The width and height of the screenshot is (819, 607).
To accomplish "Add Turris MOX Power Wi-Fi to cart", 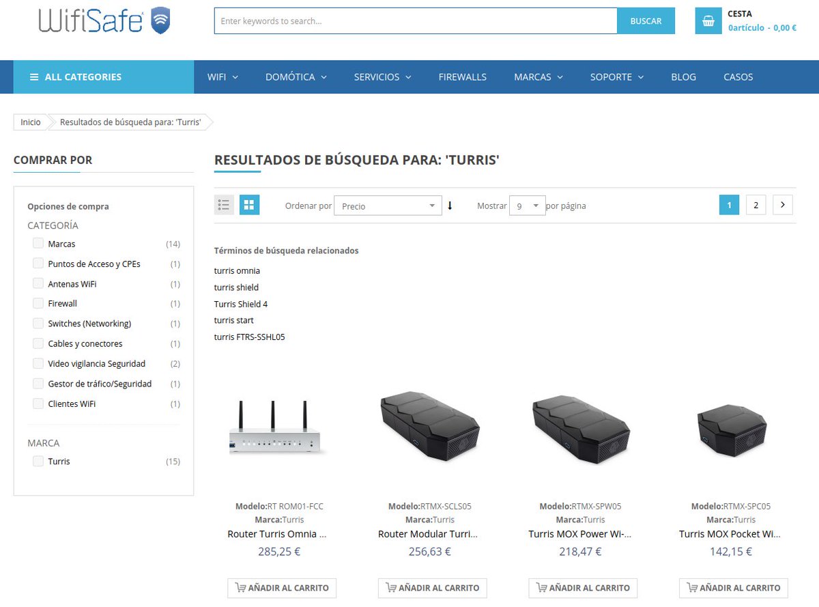I will [x=583, y=588].
